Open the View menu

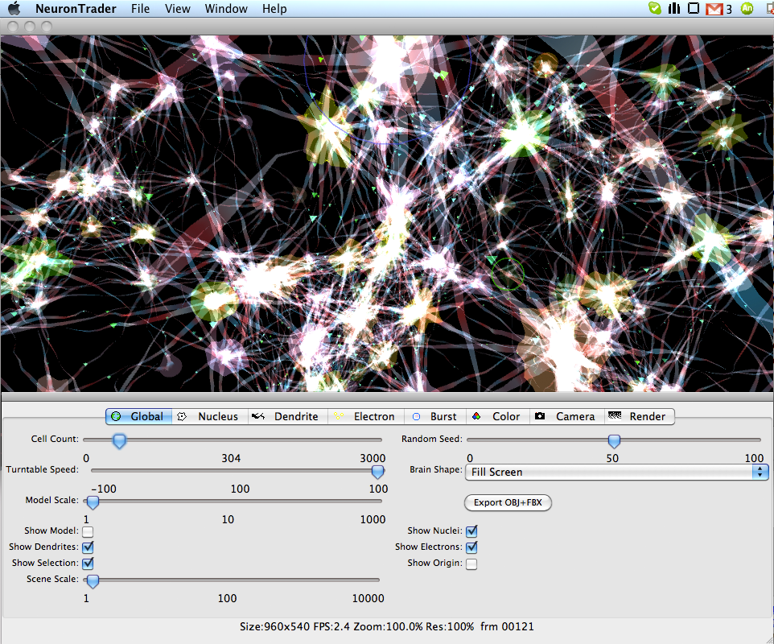[177, 9]
